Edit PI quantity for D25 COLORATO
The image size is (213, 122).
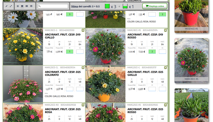69,89
